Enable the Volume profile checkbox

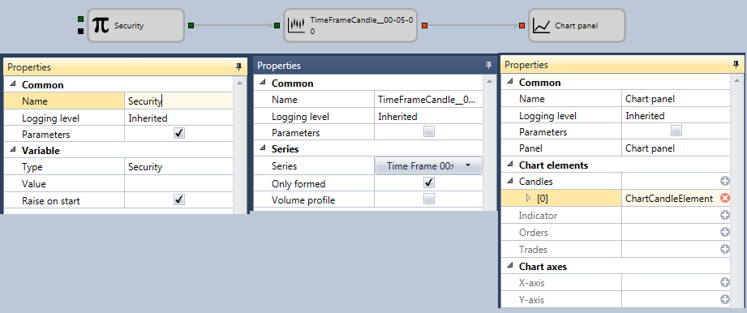(429, 199)
